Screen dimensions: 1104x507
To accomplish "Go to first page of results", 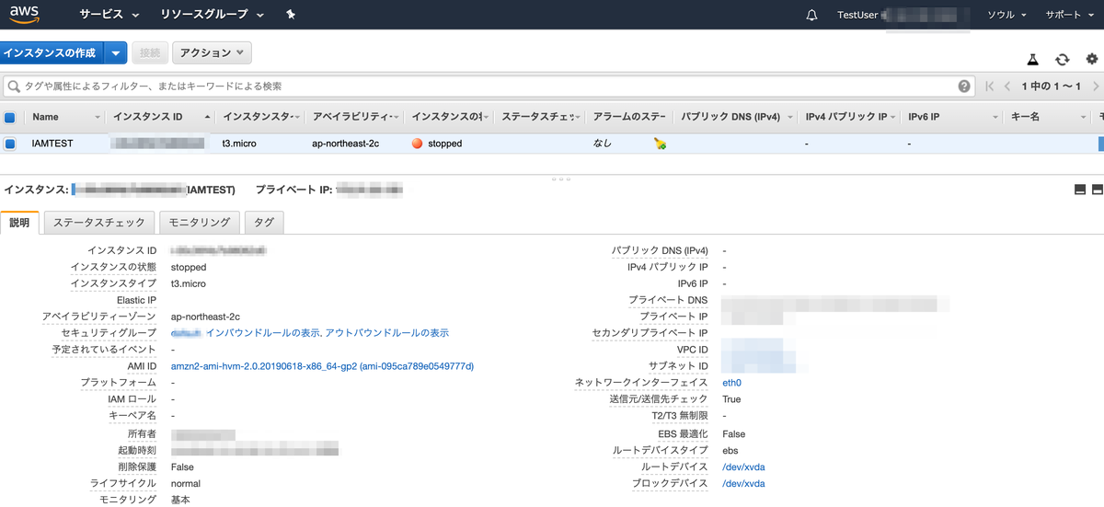I will click(990, 86).
